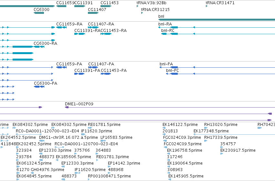Click the EK196758.5prime marker

click(x=168, y=154)
